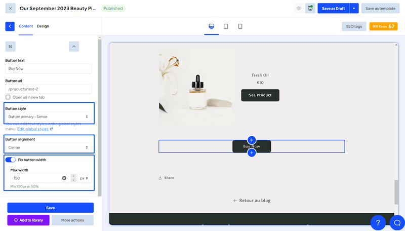The image size is (405, 231).
Task: Click the Fresh Oil product name
Action: [x=260, y=75]
